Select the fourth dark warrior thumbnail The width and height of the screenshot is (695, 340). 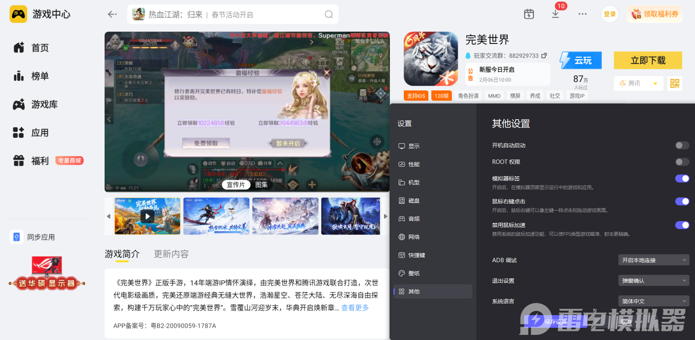[351, 216]
